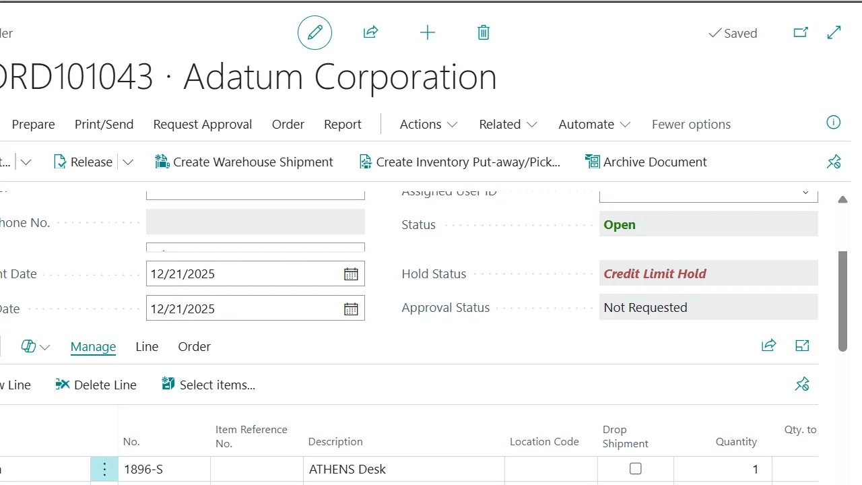Tick the Drop Shipment checkbox for ATHENS Desk

click(636, 469)
